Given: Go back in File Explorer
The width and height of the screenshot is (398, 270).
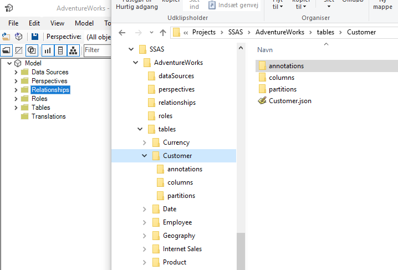Looking at the screenshot, I should click(x=122, y=33).
